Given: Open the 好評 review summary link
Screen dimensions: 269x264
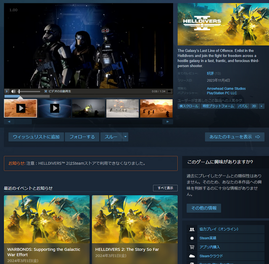Looking at the screenshot, I should click(210, 73).
